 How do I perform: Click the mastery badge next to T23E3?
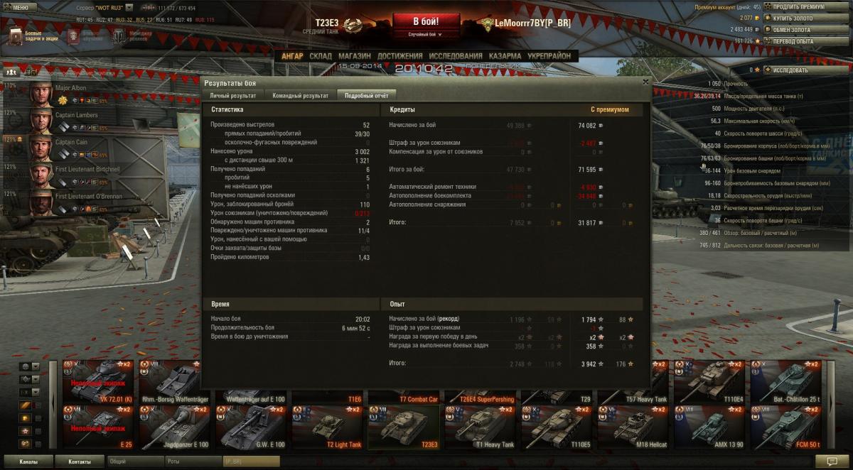(353, 25)
